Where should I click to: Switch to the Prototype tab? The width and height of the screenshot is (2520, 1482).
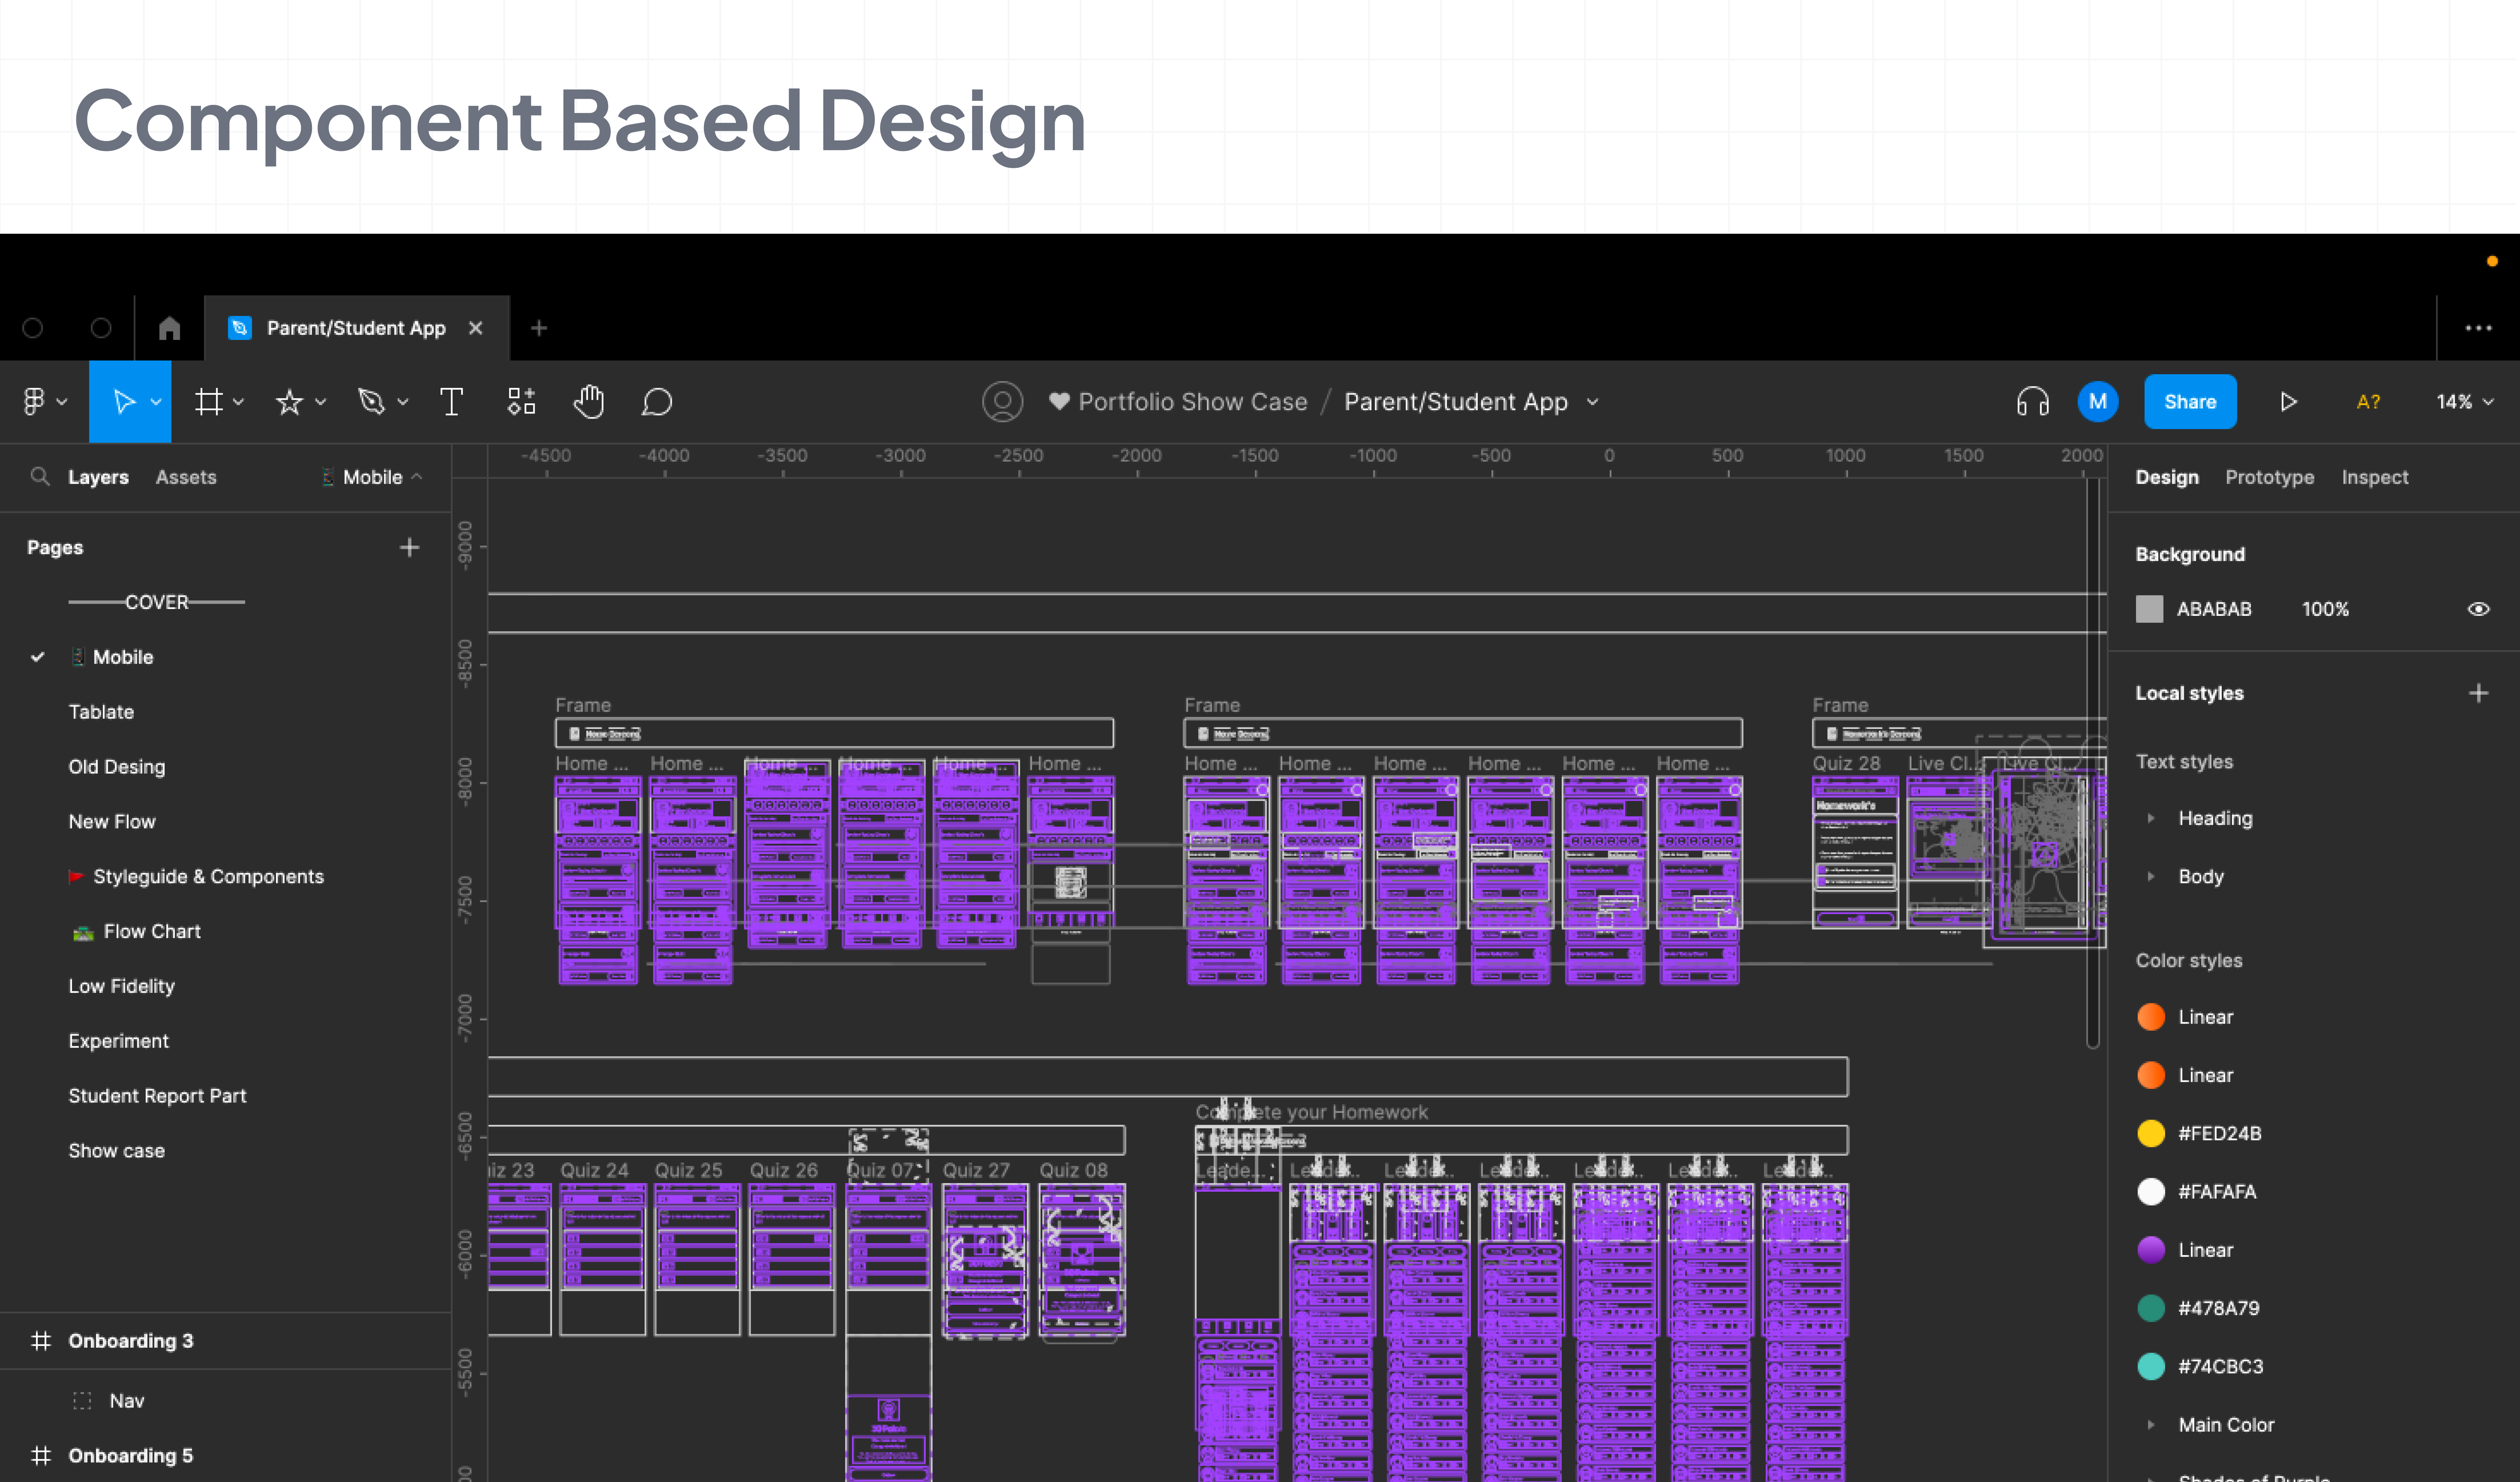click(x=2270, y=477)
